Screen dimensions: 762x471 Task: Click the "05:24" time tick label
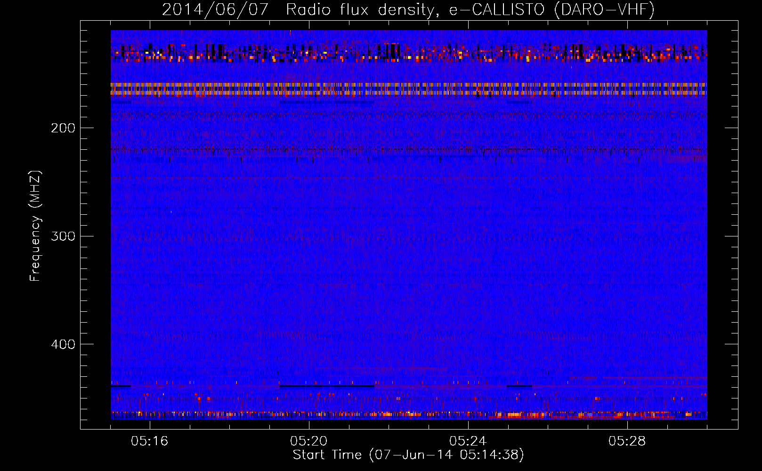(468, 441)
